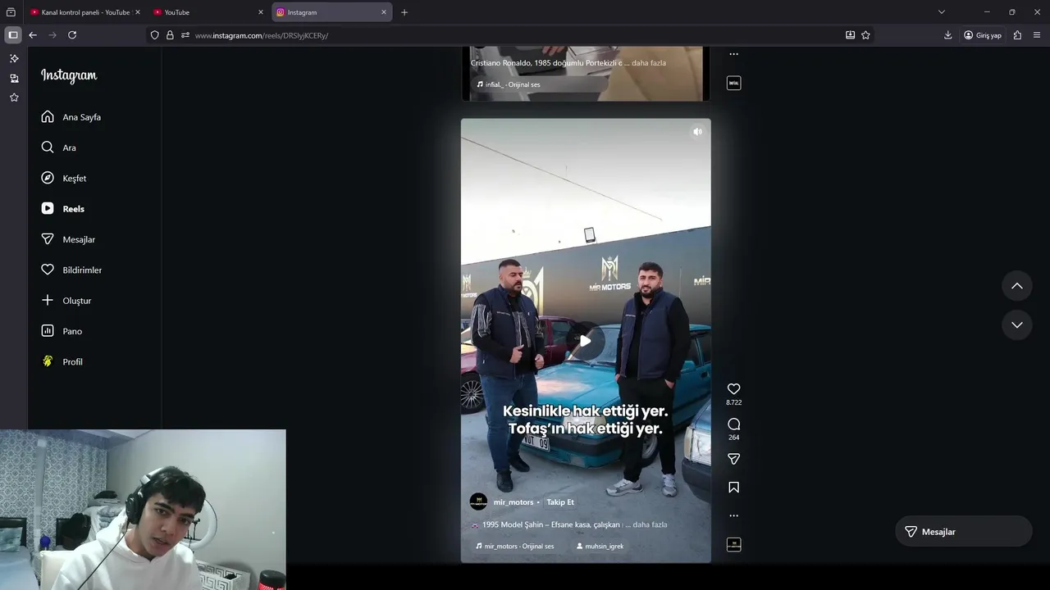1050x590 pixels.
Task: Open the Firefox View icon
Action: (11, 12)
